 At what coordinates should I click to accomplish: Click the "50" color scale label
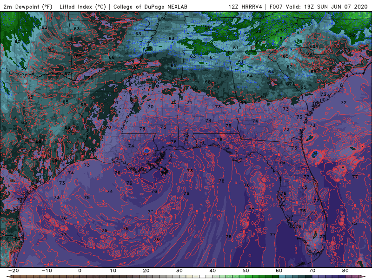(246, 271)
